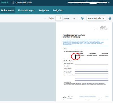Open the DATEV app grid launcher
113x103 pixels.
13,3
